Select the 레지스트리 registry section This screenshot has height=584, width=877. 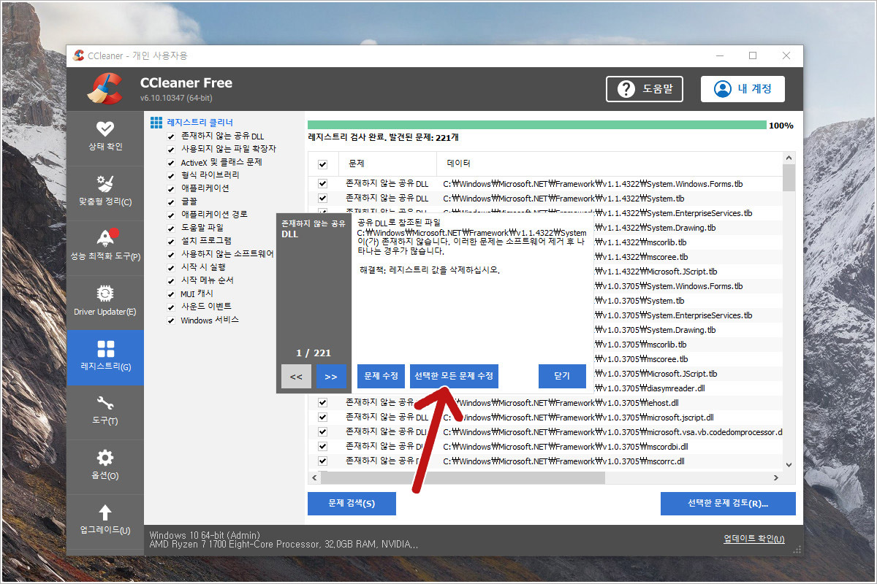pos(105,357)
